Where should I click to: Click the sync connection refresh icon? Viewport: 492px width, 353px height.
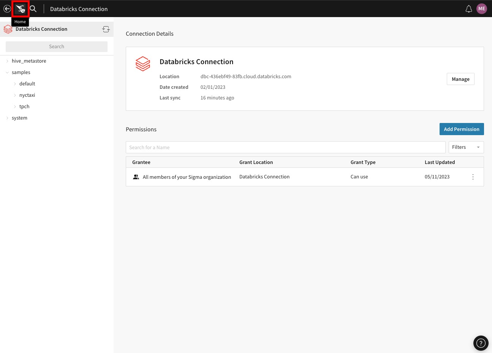[106, 29]
